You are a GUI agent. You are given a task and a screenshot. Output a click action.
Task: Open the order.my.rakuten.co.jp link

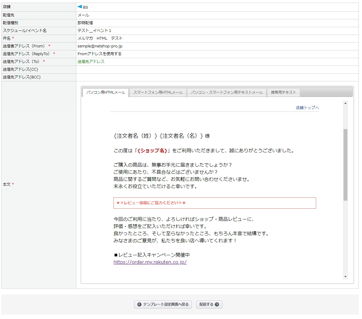pos(150,262)
